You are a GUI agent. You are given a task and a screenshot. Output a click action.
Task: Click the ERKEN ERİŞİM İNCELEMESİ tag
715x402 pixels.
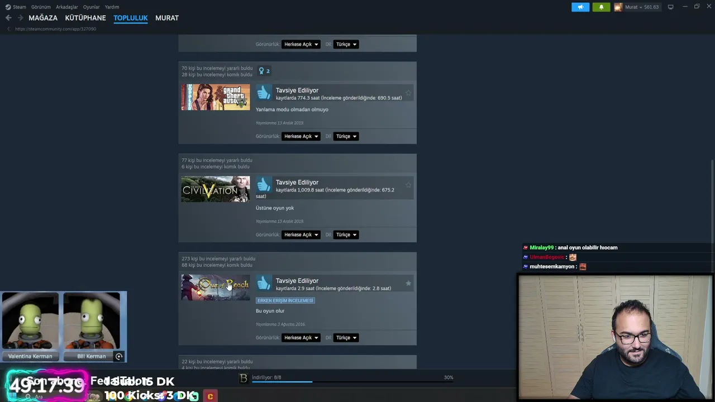click(285, 300)
